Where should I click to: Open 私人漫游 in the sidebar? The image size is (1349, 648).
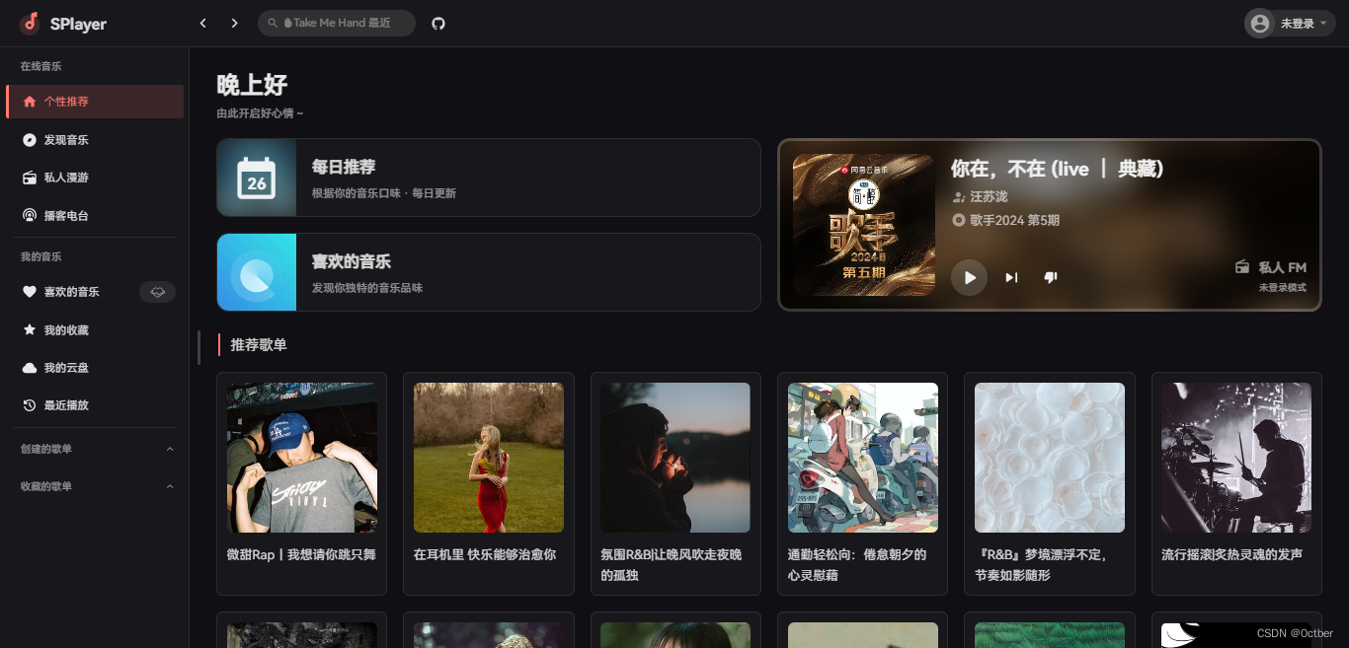click(95, 178)
